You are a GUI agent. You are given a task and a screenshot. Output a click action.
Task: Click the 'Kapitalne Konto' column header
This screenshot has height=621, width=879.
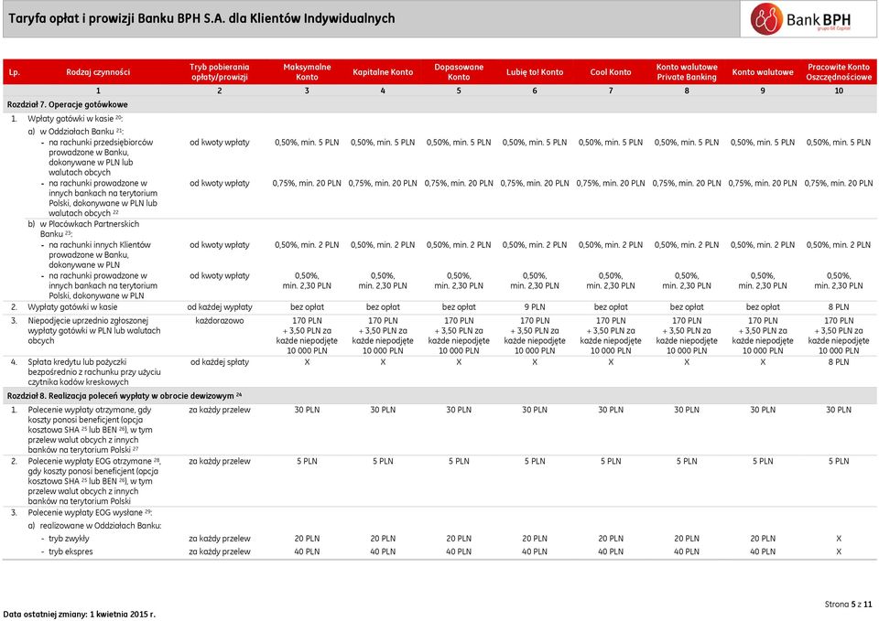[x=383, y=72]
